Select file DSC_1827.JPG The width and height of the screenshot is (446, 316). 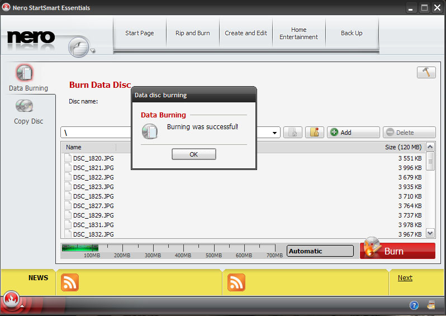[x=93, y=206]
